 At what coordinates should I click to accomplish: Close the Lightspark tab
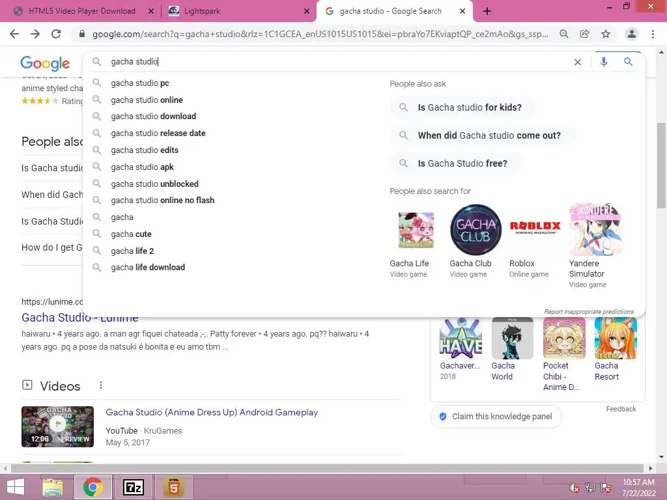(306, 12)
